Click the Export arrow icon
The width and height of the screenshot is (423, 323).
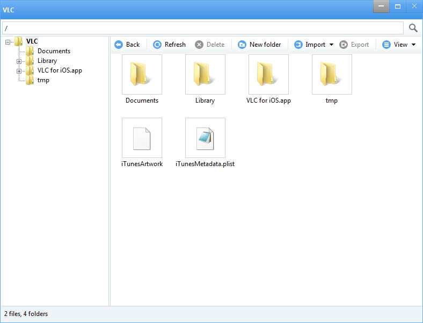coord(344,45)
